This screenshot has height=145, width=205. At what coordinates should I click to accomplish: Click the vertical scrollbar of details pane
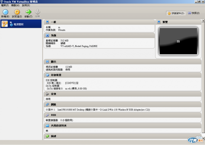[203, 78]
